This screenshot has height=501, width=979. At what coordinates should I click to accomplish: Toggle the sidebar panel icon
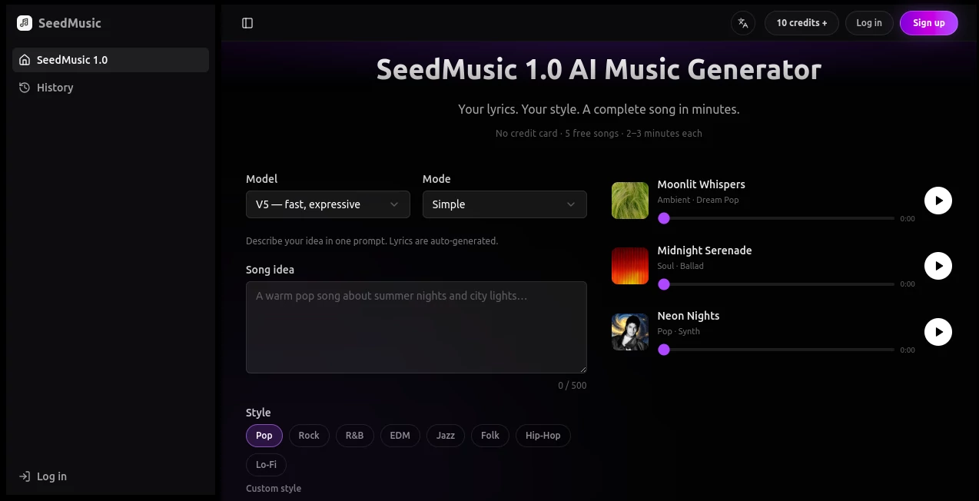(x=247, y=23)
